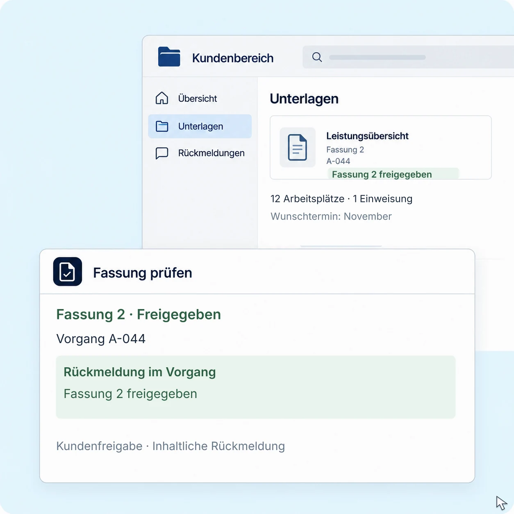Click 'Vorgang A-044' text
514x514 pixels.
point(101,339)
